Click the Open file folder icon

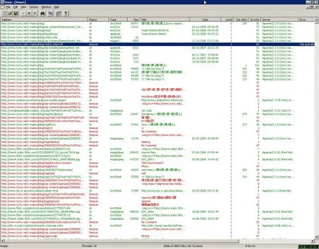click(x=10, y=13)
